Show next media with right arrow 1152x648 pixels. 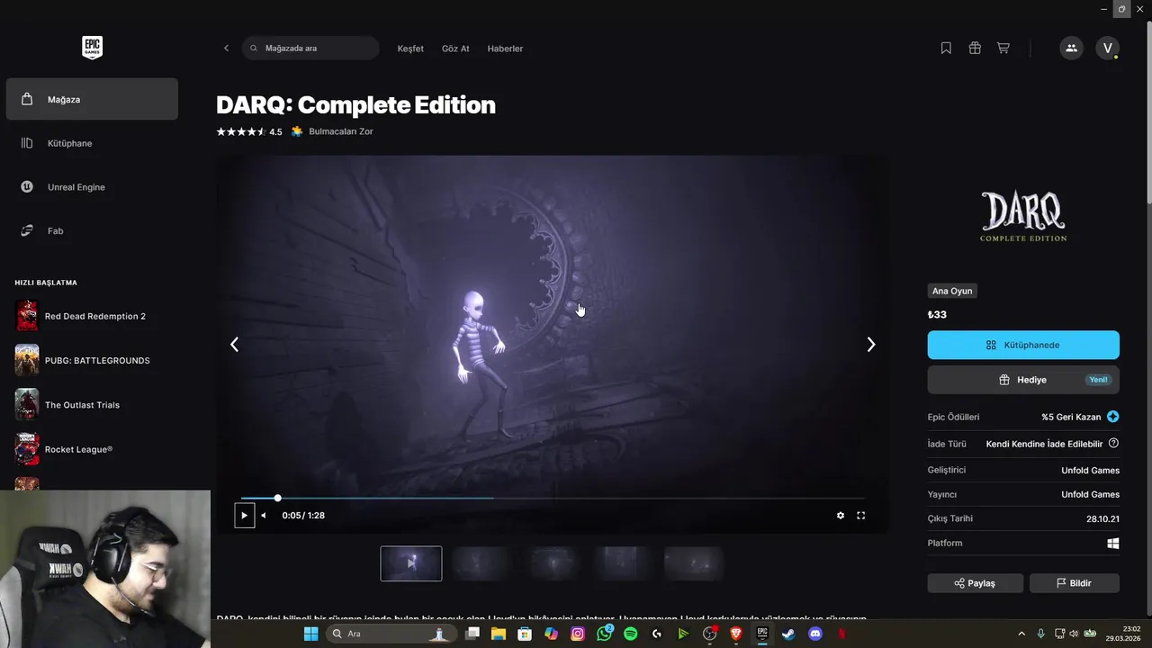tap(870, 345)
